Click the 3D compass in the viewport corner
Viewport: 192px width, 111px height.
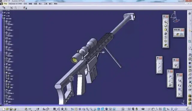[175, 17]
